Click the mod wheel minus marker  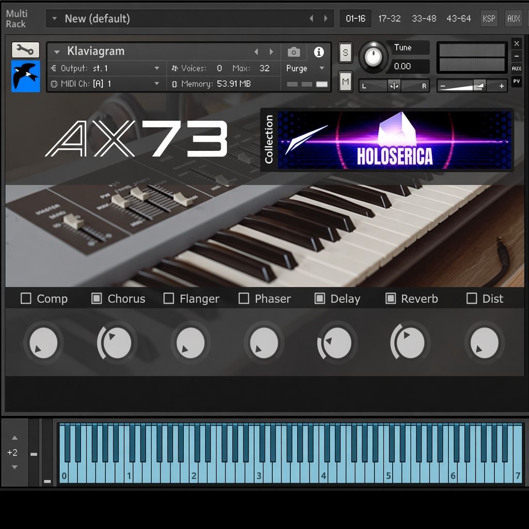coord(47,481)
